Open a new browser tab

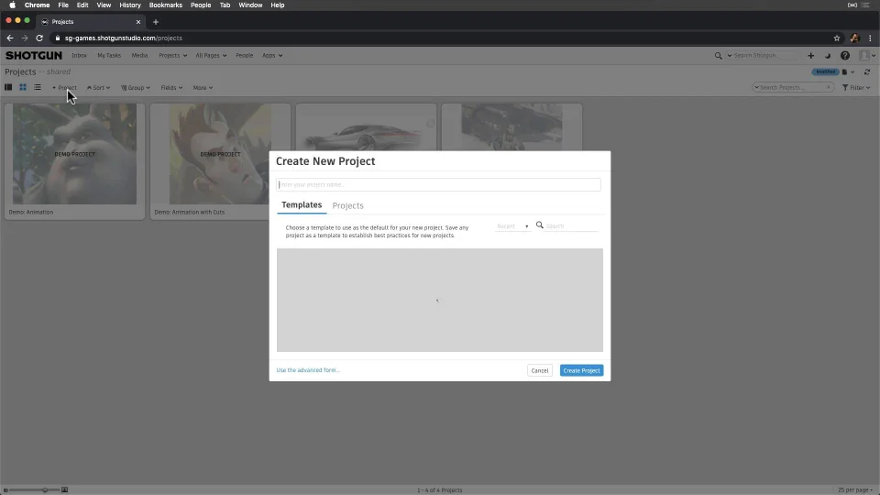(156, 22)
